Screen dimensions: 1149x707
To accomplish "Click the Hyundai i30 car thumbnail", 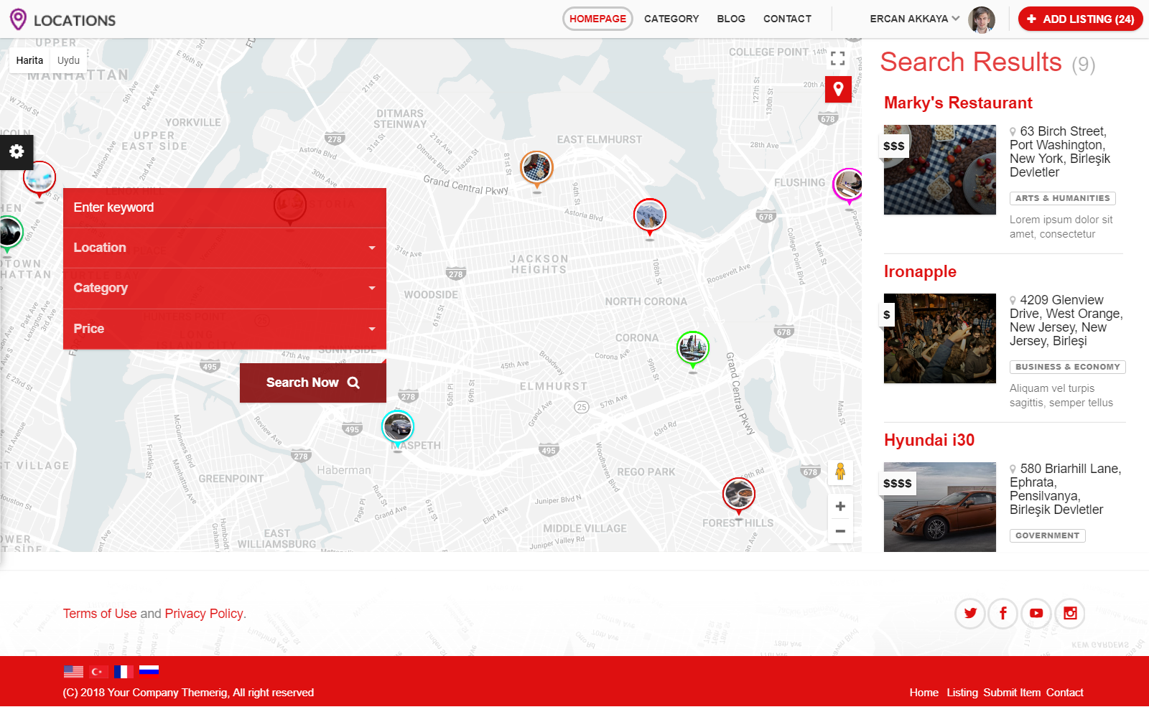I will pyautogui.click(x=940, y=507).
